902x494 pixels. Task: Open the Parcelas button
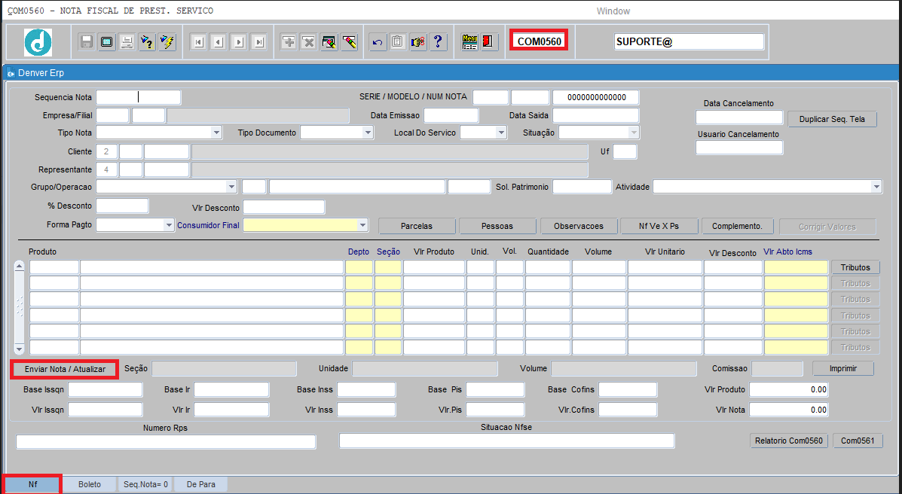coord(417,226)
